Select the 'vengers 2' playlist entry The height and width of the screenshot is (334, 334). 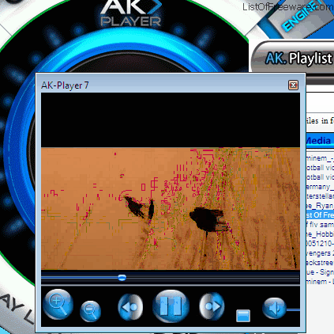point(320,253)
